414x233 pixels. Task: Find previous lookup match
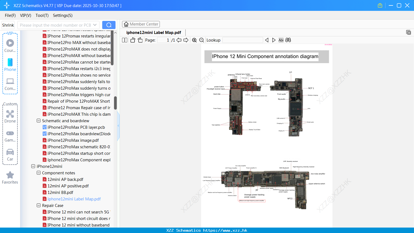[x=267, y=40]
